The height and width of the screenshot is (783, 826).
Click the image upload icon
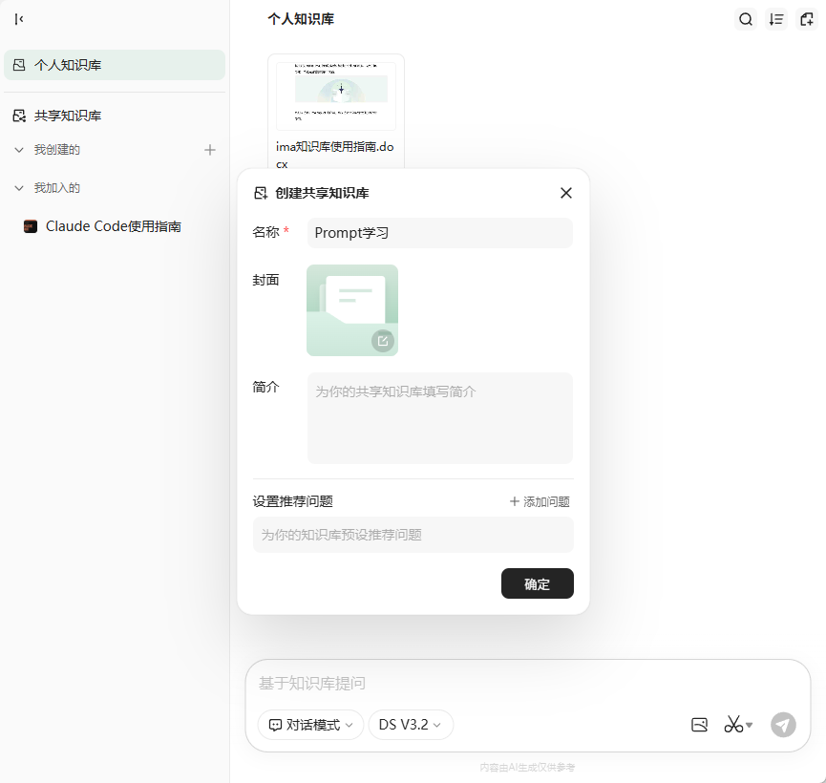click(x=699, y=725)
